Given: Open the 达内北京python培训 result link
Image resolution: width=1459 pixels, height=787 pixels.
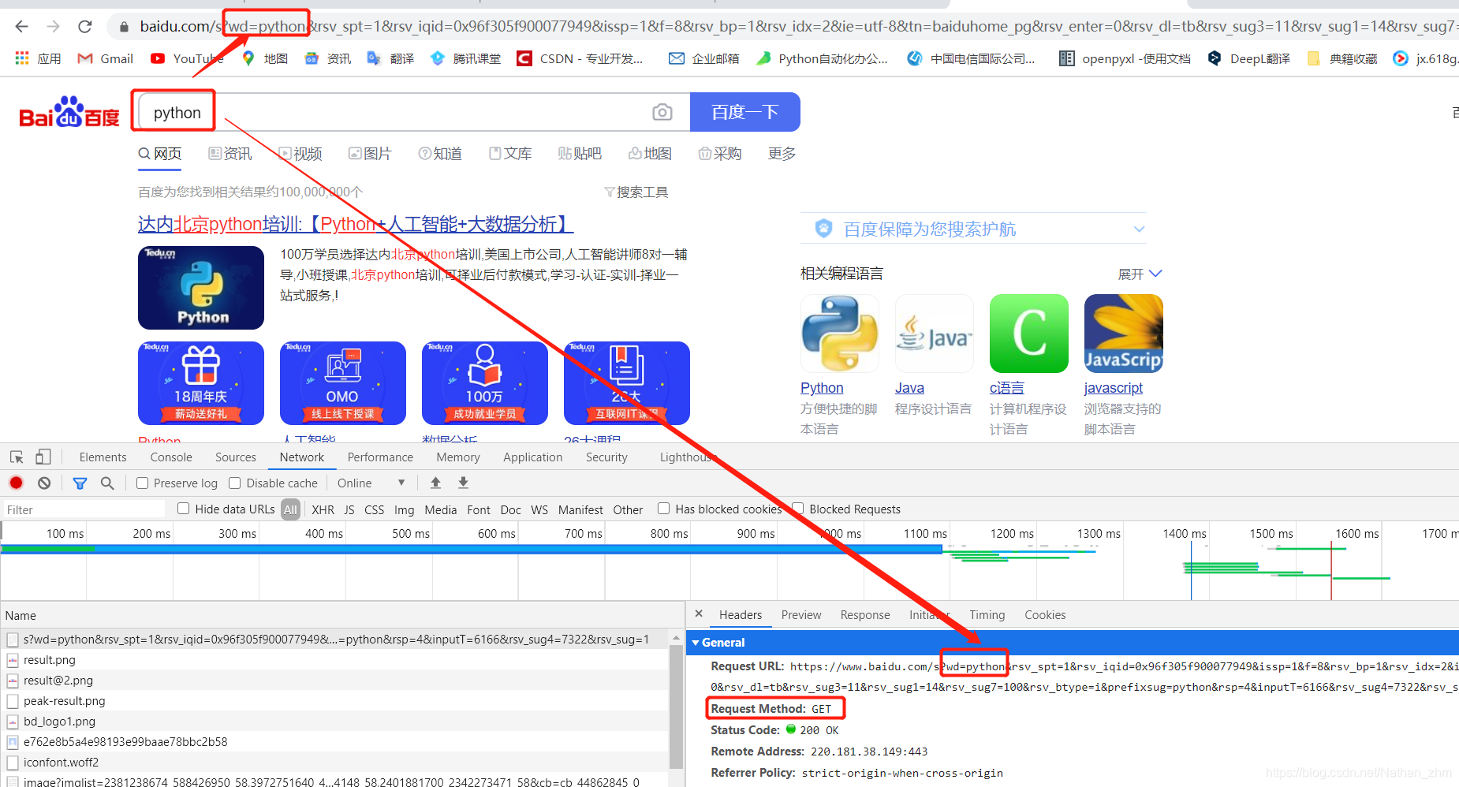Looking at the screenshot, I should click(356, 224).
